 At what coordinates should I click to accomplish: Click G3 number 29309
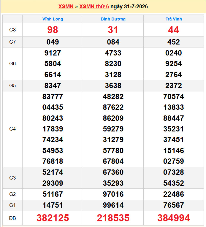pyautogui.click(x=53, y=183)
